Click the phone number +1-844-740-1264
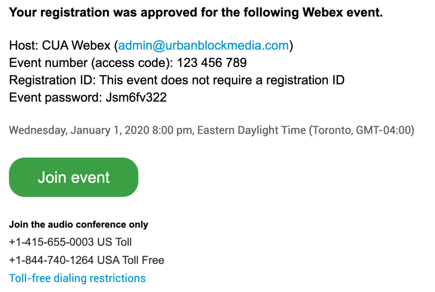Screen dimensions: 435x292 51,260
